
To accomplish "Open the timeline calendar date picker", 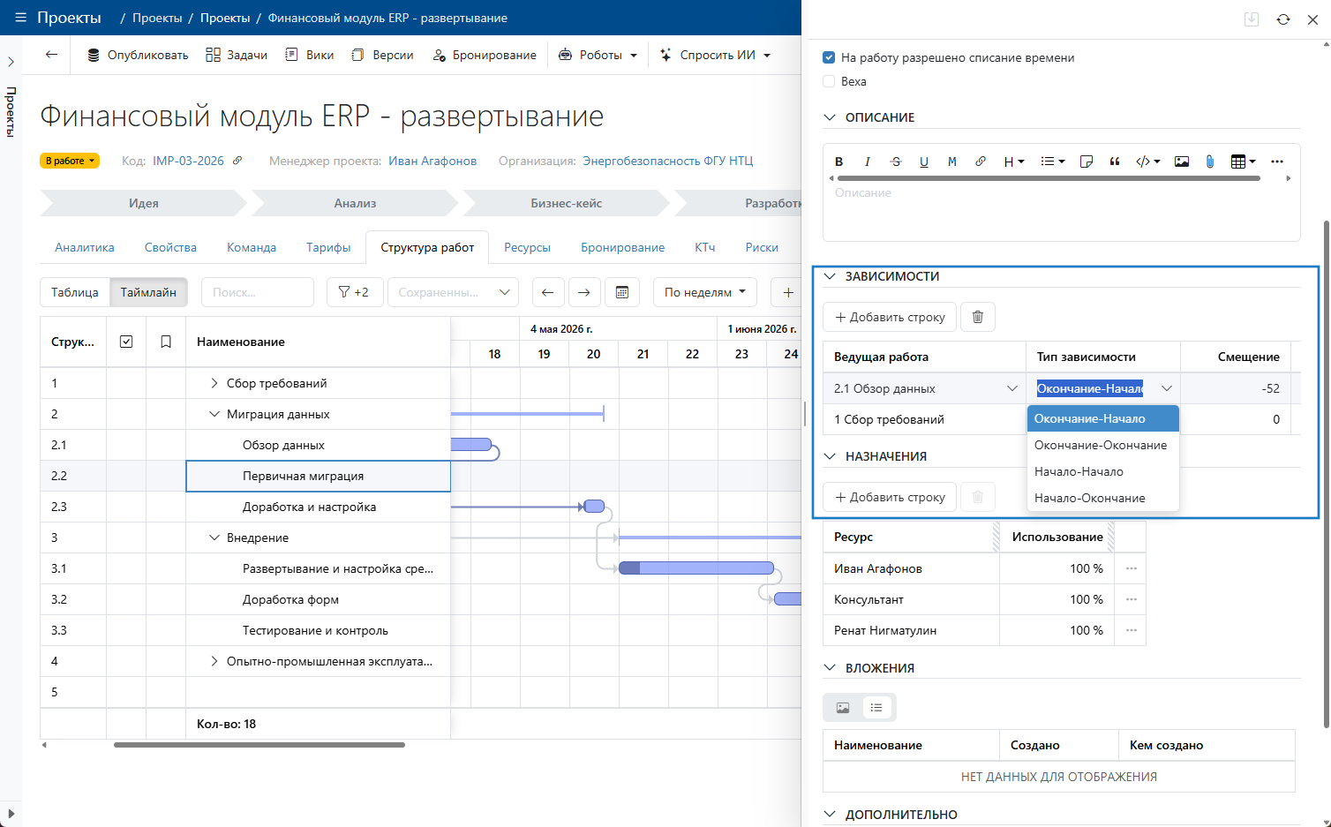I will coord(622,292).
